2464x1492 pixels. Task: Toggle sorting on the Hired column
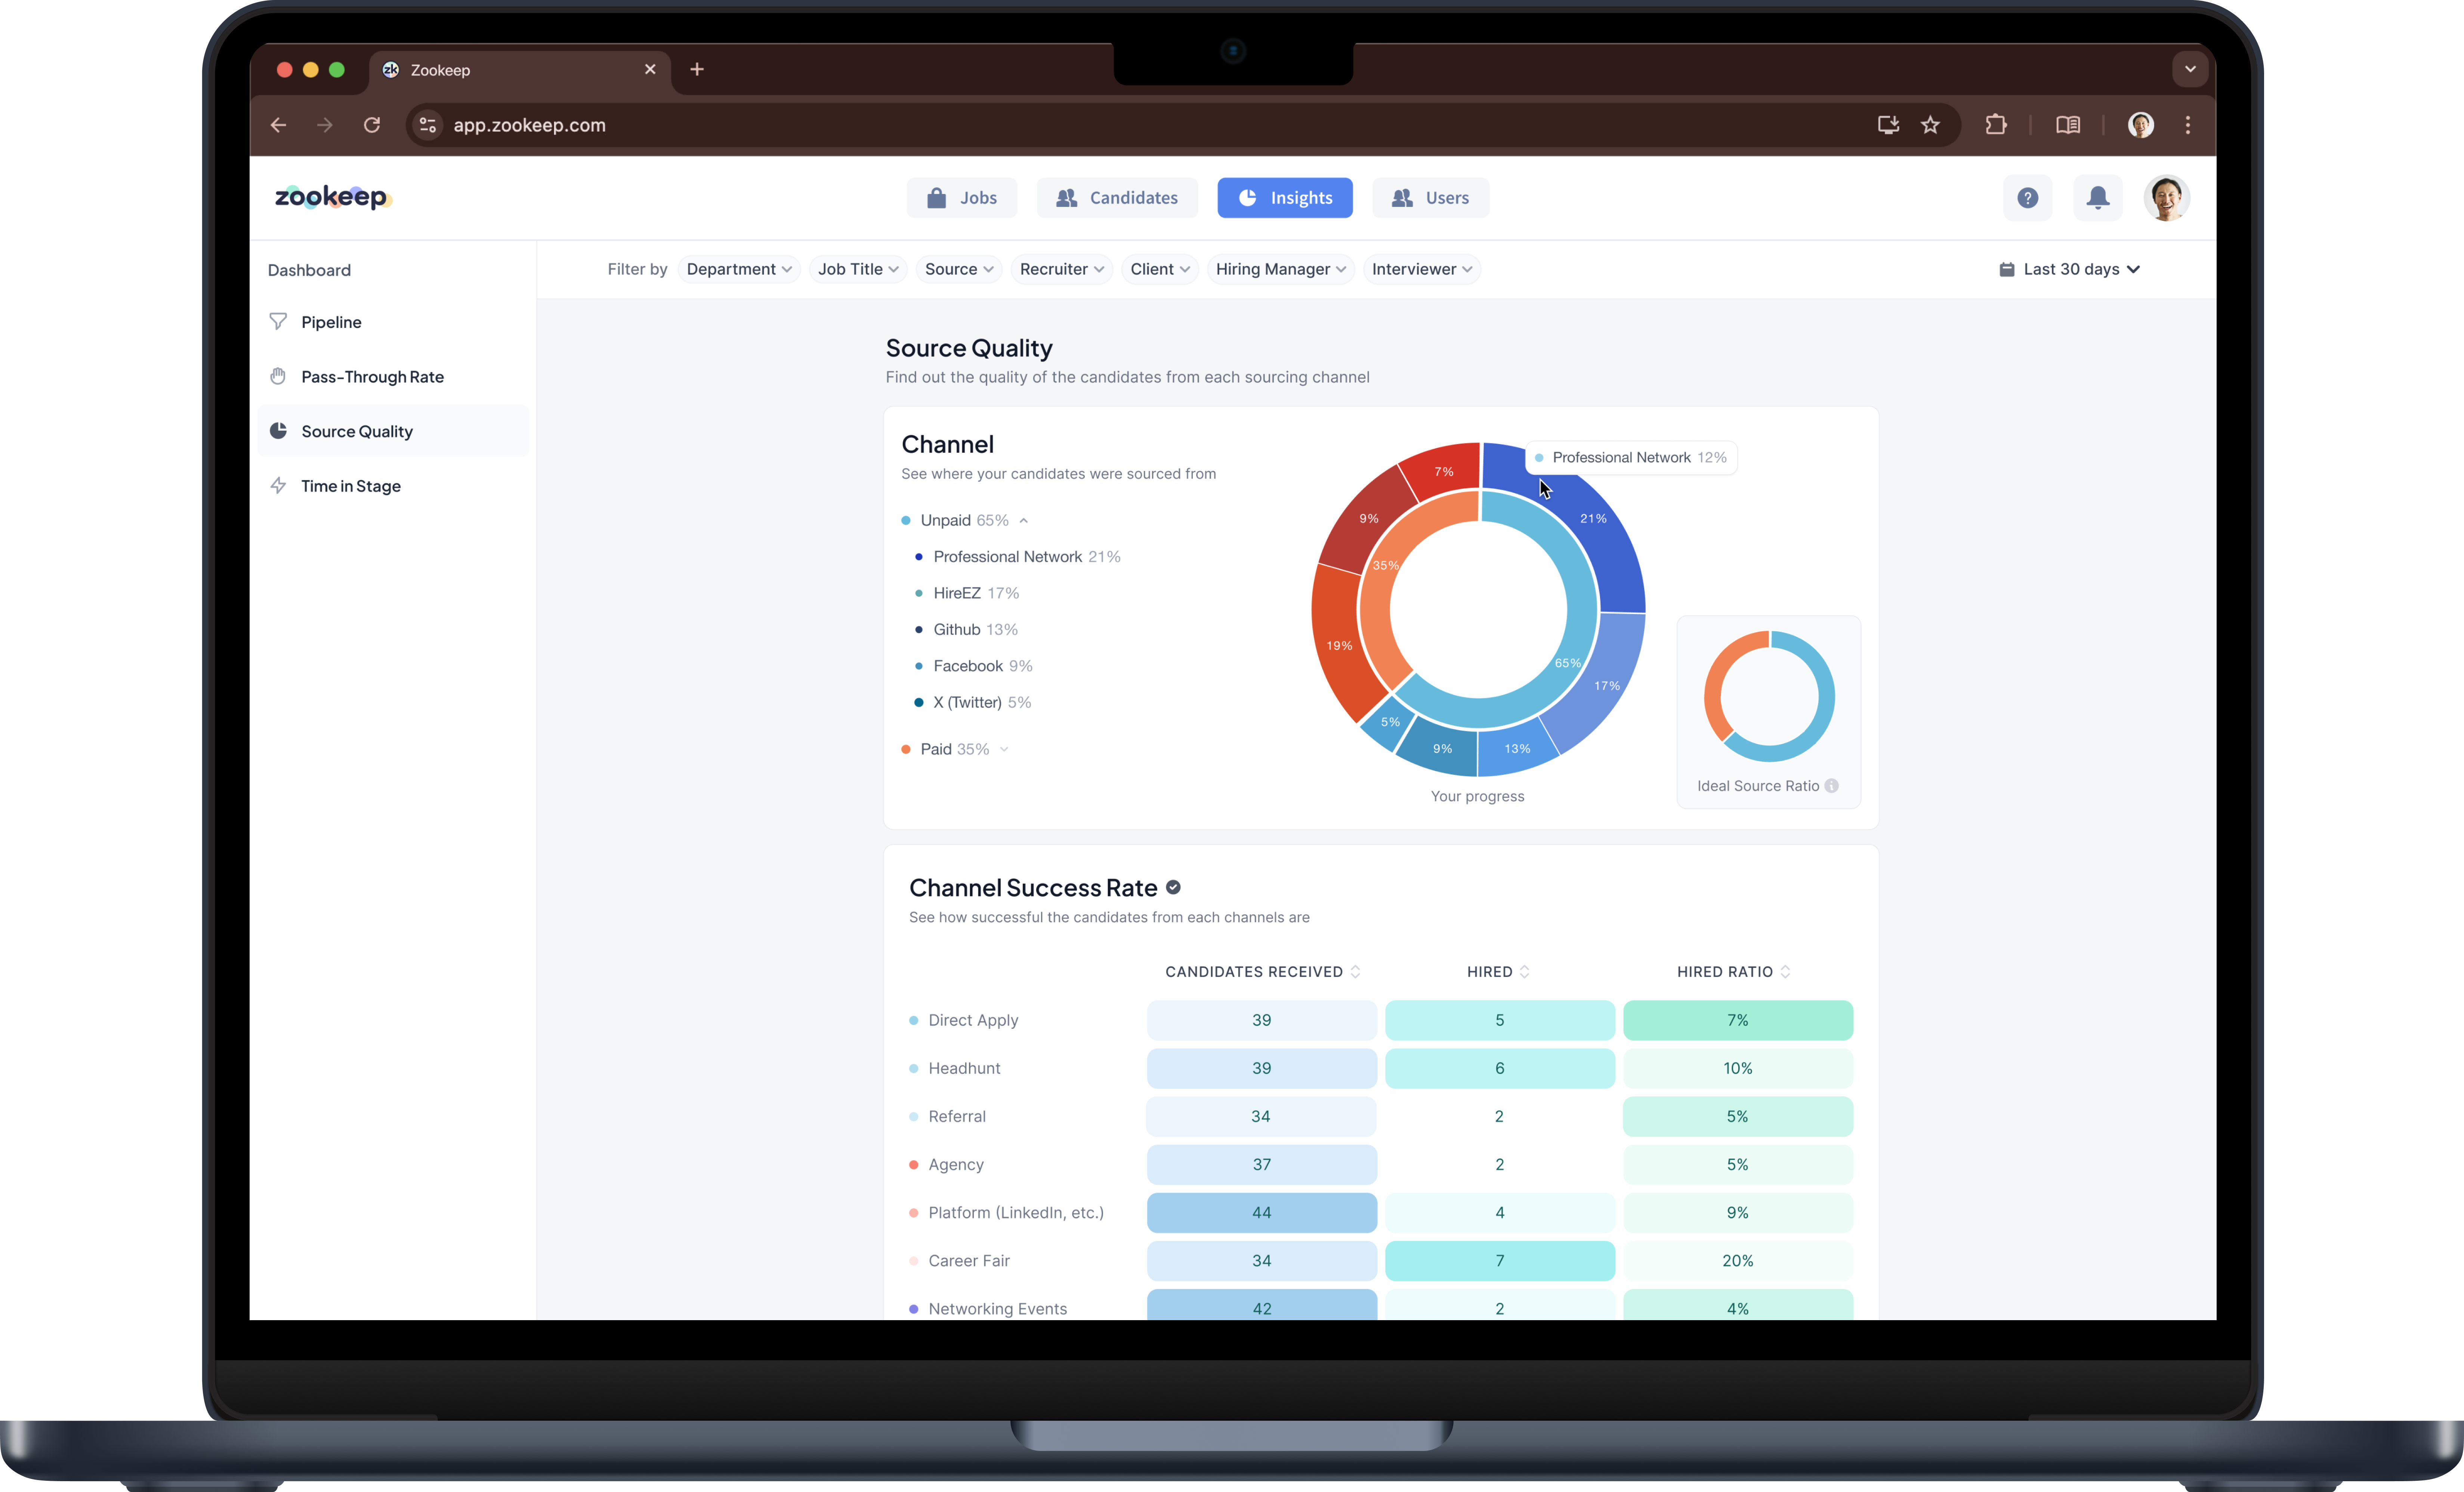tap(1524, 971)
